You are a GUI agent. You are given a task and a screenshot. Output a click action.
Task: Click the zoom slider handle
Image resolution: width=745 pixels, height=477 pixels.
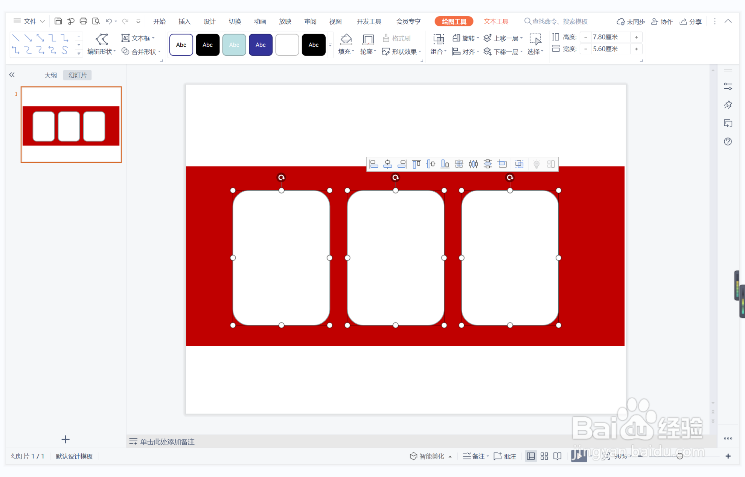[x=679, y=456]
